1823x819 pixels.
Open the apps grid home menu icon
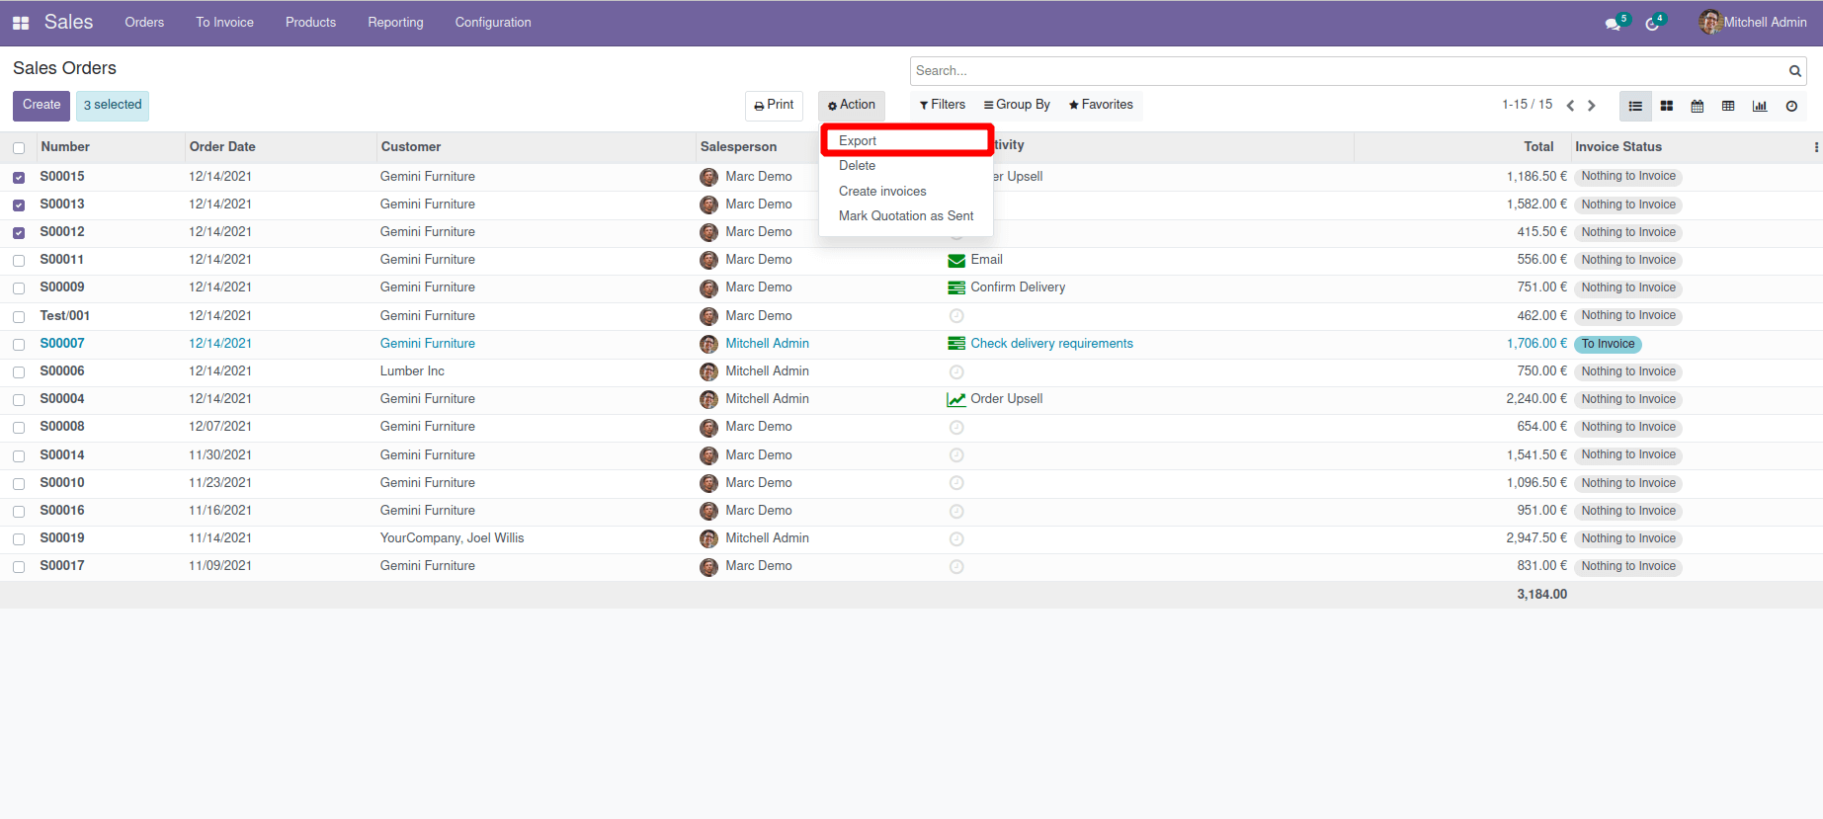point(21,23)
